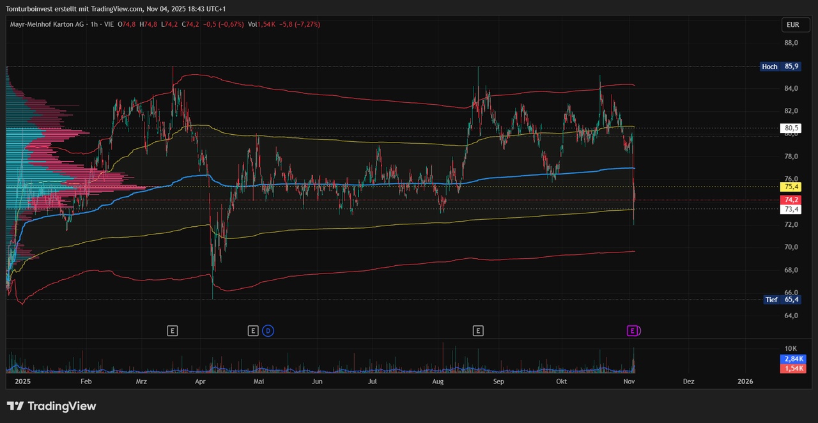The height and width of the screenshot is (423, 818).
Task: Click the 88,0 label on the price axis
Action: point(791,43)
